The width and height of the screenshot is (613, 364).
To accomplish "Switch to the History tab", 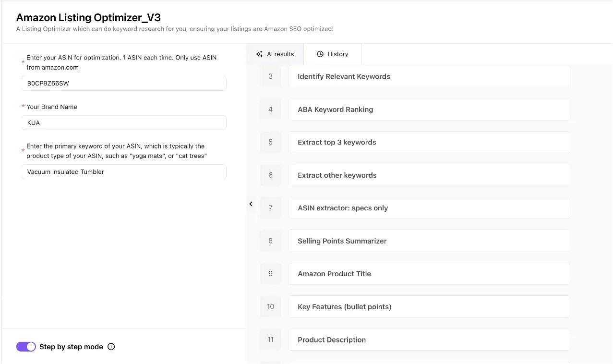I will tap(332, 54).
